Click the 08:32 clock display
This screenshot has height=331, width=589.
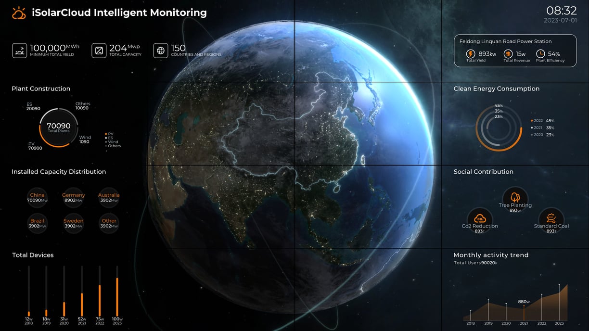(x=561, y=11)
